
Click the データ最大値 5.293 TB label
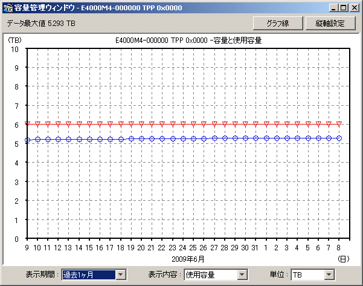(x=41, y=24)
